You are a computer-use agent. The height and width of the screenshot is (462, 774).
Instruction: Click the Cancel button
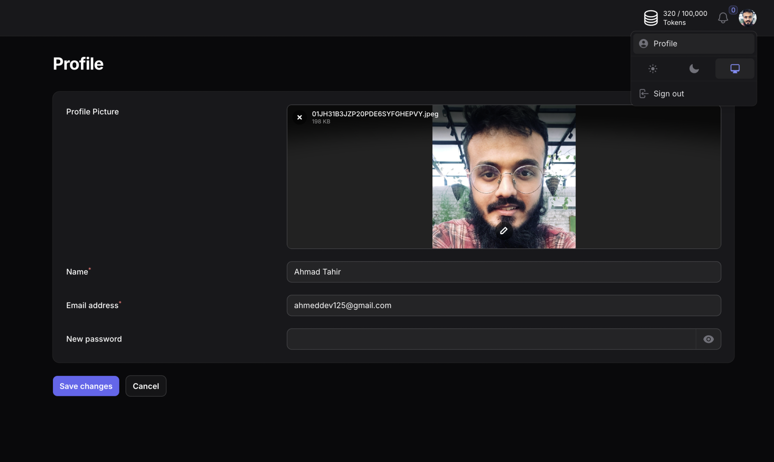coord(146,386)
